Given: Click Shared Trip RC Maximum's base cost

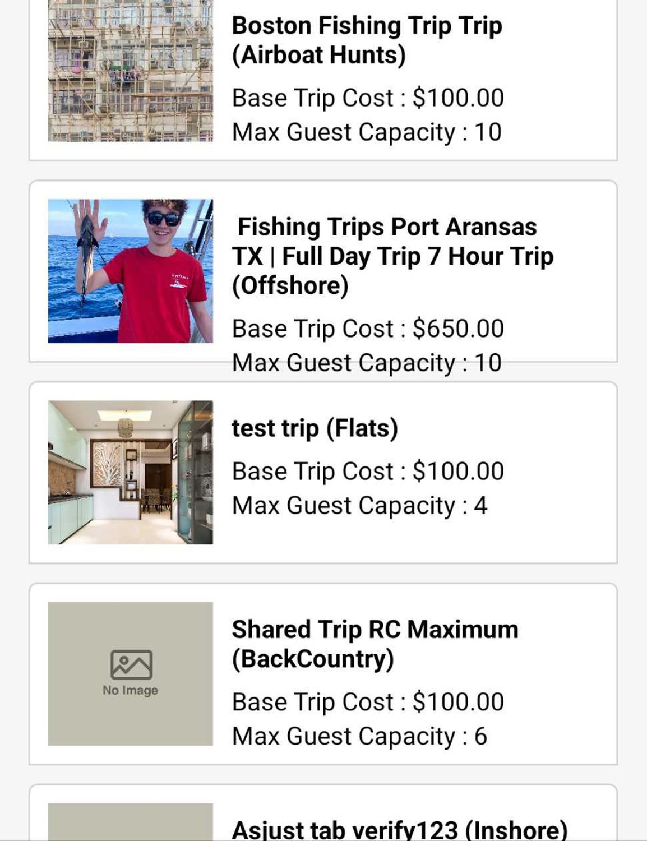Looking at the screenshot, I should (x=368, y=702).
